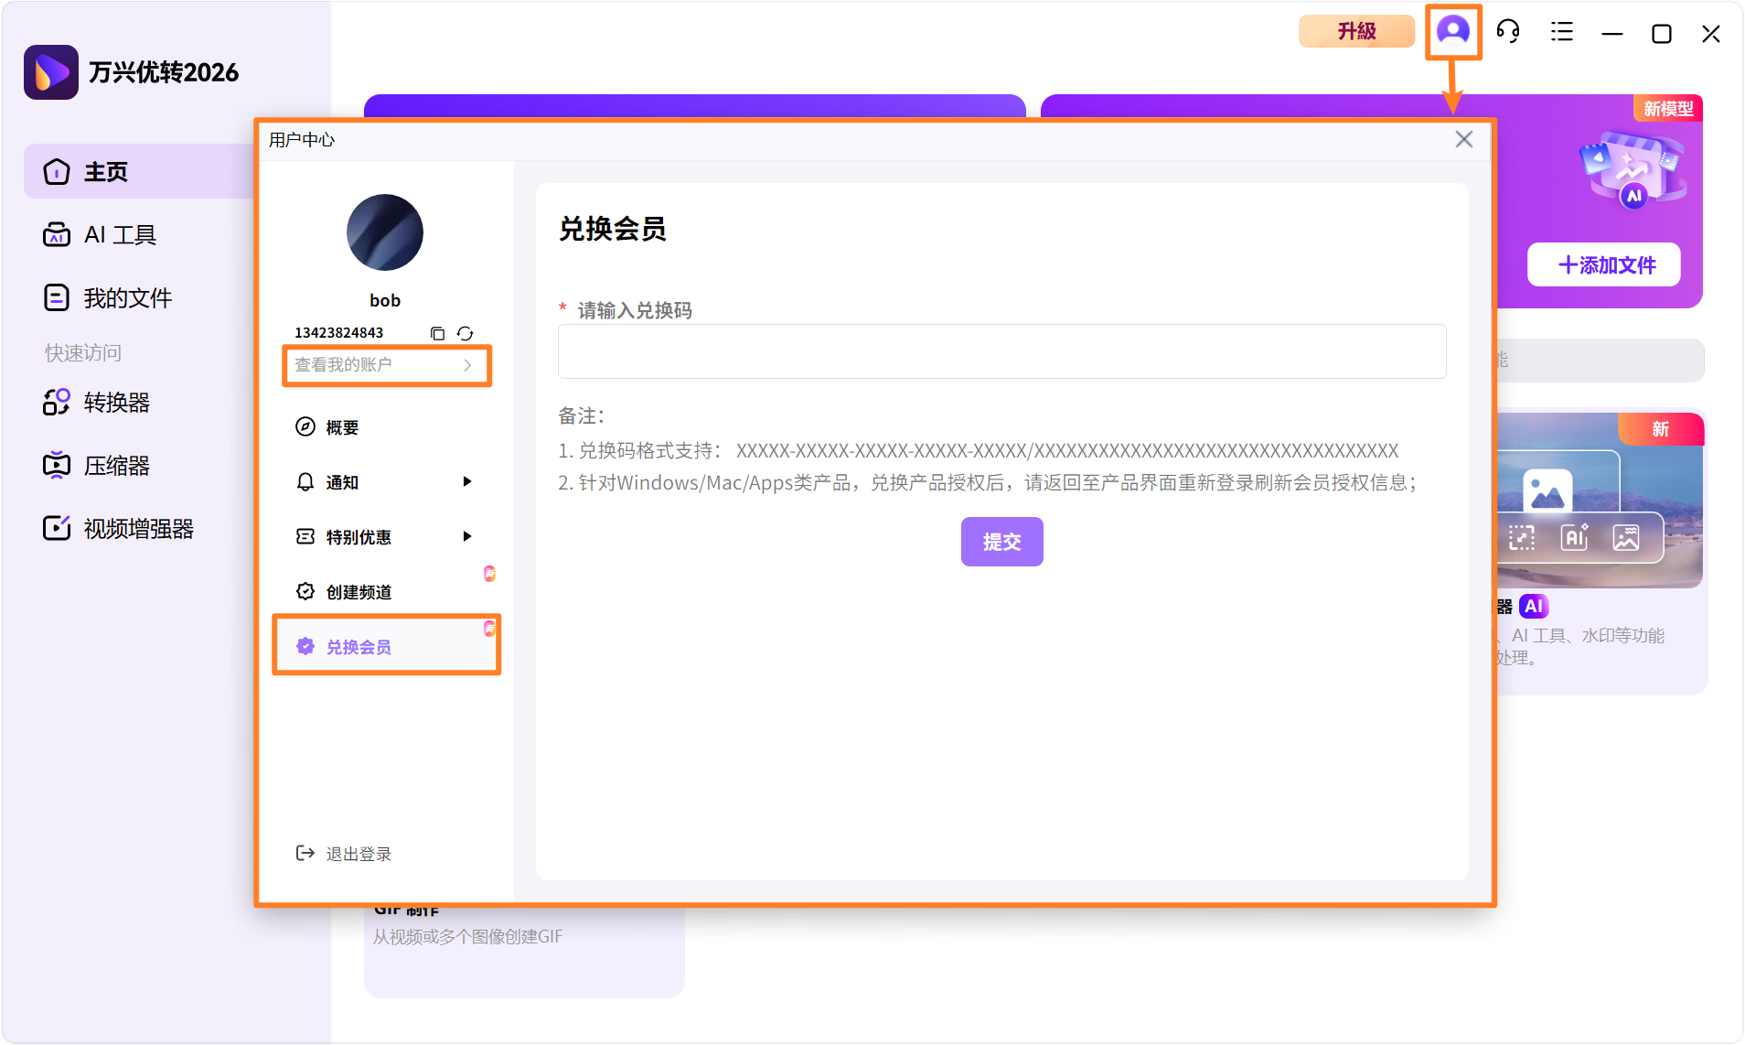
Task: Open the headset support icon
Action: [1508, 31]
